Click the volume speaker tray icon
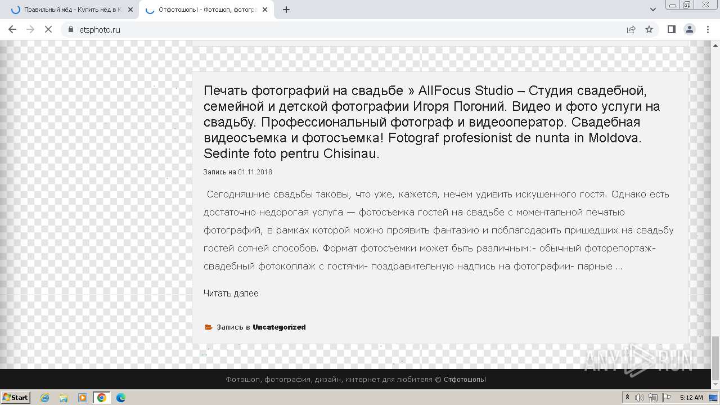Image resolution: width=720 pixels, height=405 pixels. (x=640, y=398)
